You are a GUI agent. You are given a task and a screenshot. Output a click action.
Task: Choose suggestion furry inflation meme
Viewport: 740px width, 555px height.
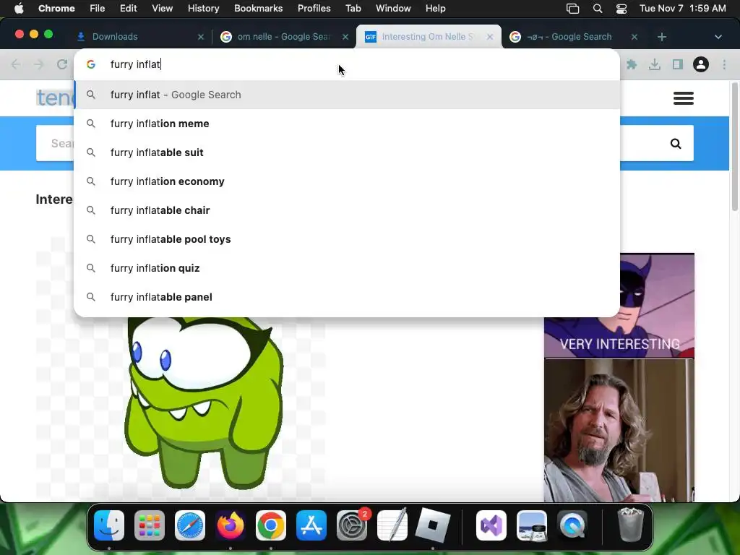point(347,124)
